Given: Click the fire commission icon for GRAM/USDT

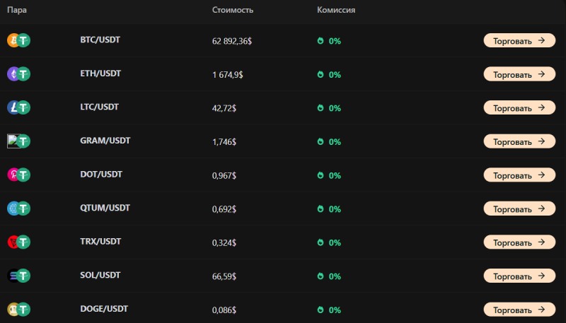Looking at the screenshot, I should click(320, 141).
